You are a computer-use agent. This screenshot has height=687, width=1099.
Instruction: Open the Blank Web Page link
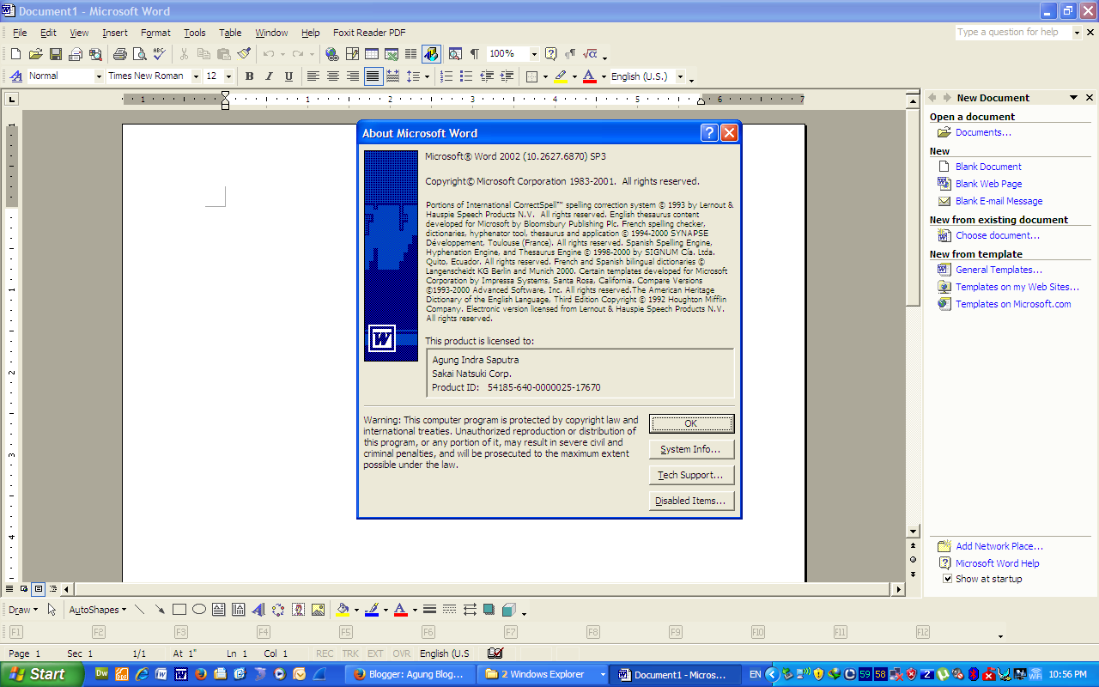pyautogui.click(x=989, y=184)
